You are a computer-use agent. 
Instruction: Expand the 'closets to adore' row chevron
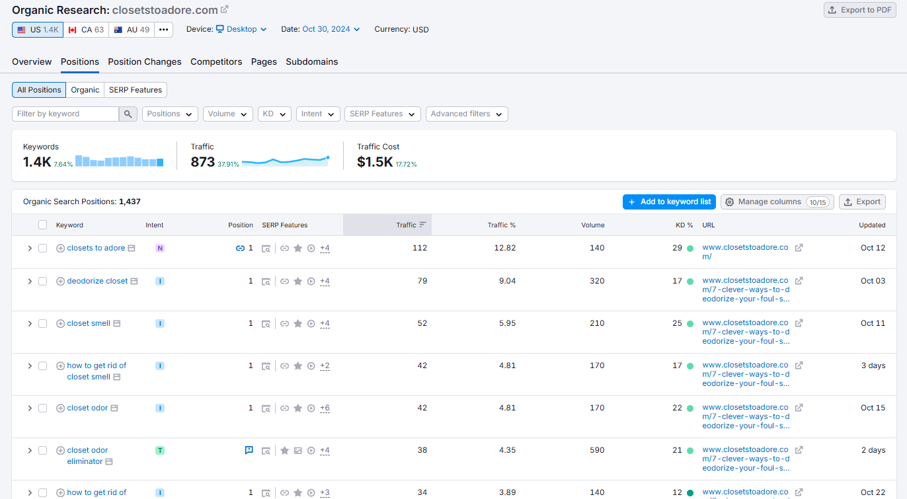pos(29,248)
